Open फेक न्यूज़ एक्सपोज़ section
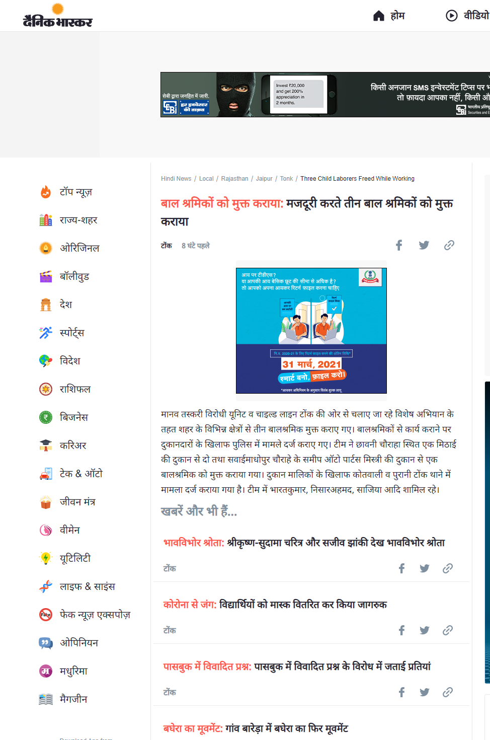Viewport: 490px width, 740px height. [x=95, y=615]
